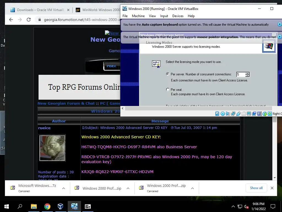Screen dimensions: 282x212
Task: Open the Devices menu in VirtualBox
Action: (x=178, y=16)
